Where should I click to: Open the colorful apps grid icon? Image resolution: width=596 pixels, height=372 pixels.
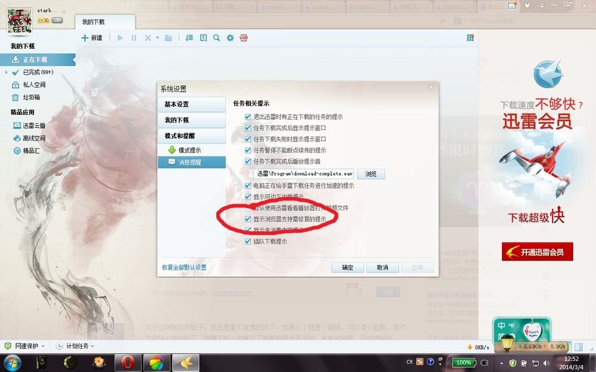pyautogui.click(x=470, y=37)
